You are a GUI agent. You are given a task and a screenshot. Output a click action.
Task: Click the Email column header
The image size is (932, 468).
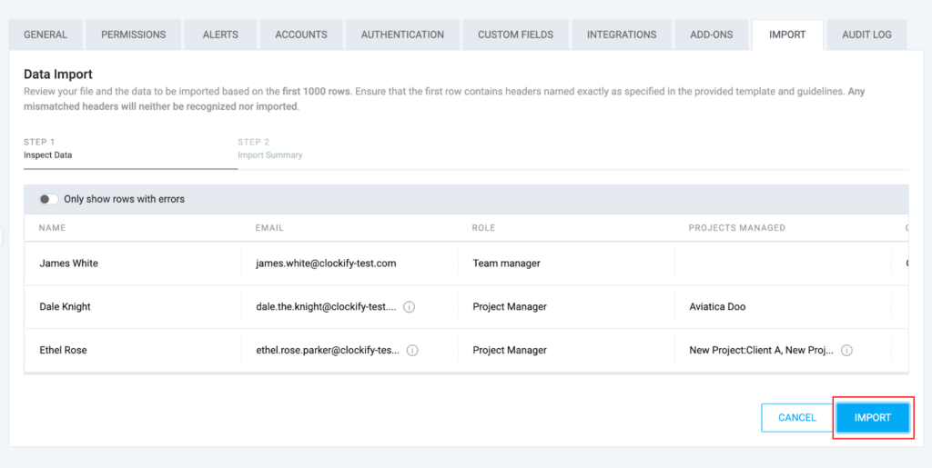(x=269, y=228)
